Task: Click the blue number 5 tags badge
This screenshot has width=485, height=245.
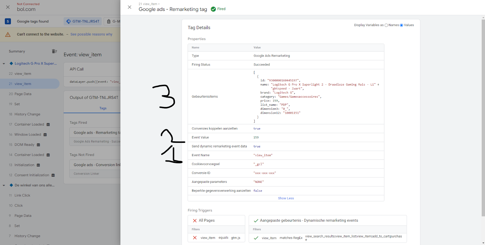Action: point(8,21)
